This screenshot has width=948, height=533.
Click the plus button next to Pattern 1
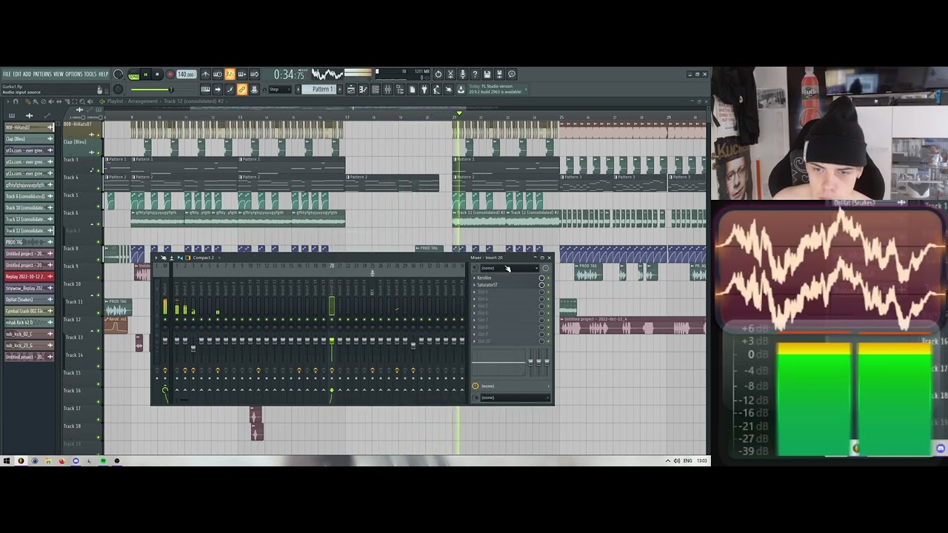(x=340, y=90)
